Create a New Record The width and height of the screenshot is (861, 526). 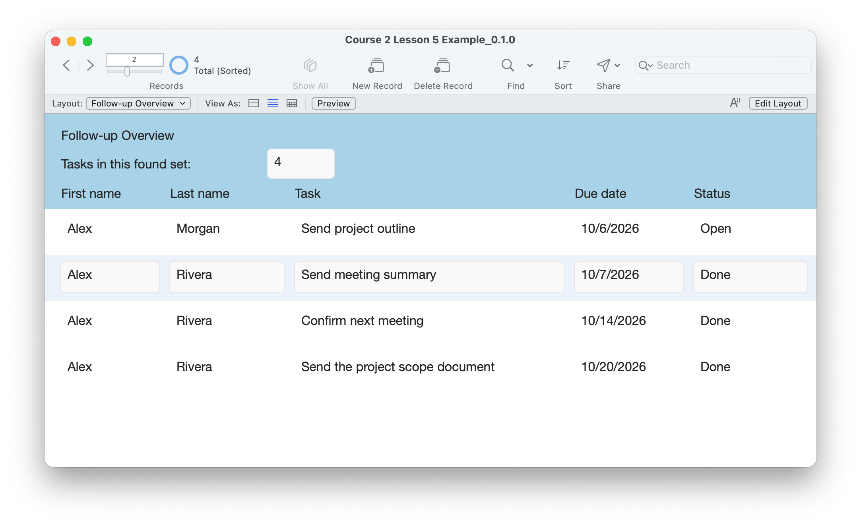point(376,66)
